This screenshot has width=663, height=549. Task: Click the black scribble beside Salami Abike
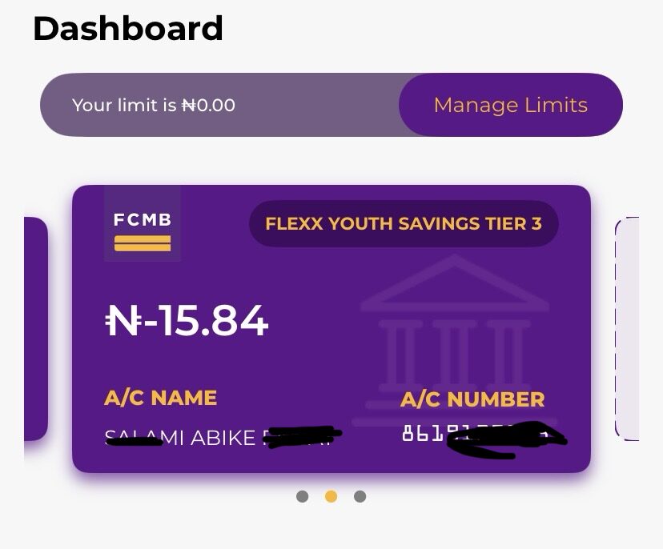click(303, 437)
